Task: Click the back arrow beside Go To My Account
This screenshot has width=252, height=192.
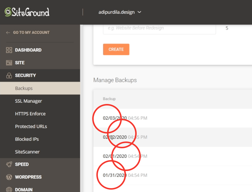Action: pyautogui.click(x=8, y=32)
